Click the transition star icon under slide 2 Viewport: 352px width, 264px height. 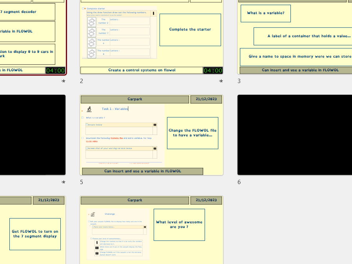[221, 81]
